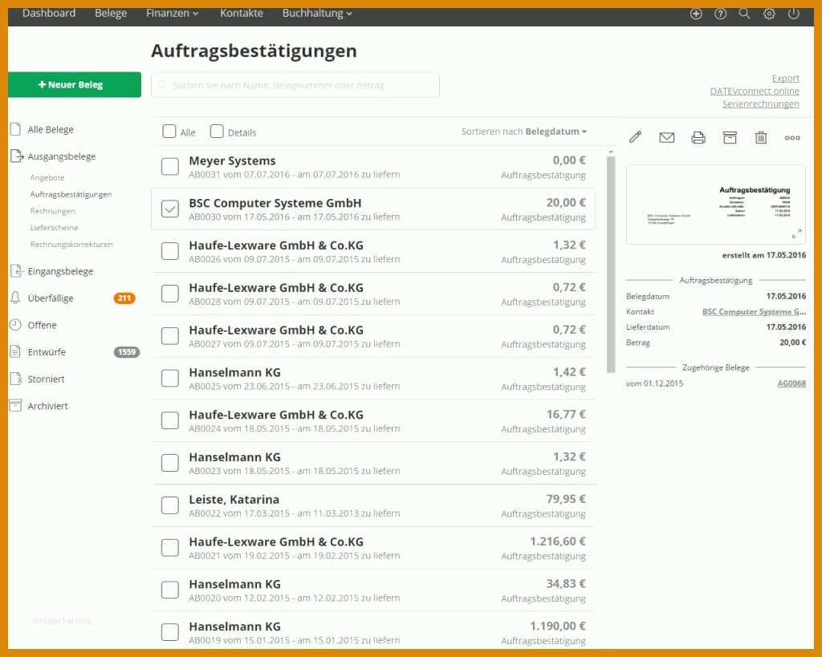The width and height of the screenshot is (822, 657).
Task: Go to the Dashboard menu
Action: 49,13
